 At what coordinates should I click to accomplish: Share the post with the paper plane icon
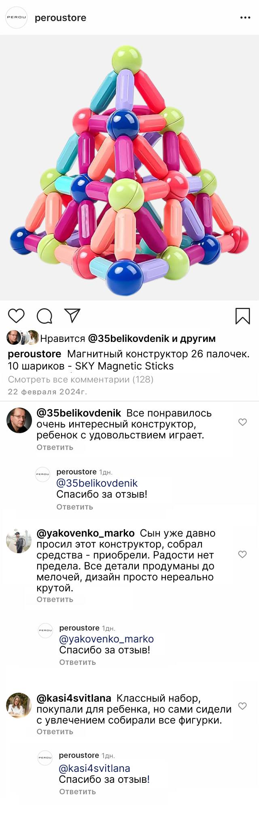tap(72, 316)
